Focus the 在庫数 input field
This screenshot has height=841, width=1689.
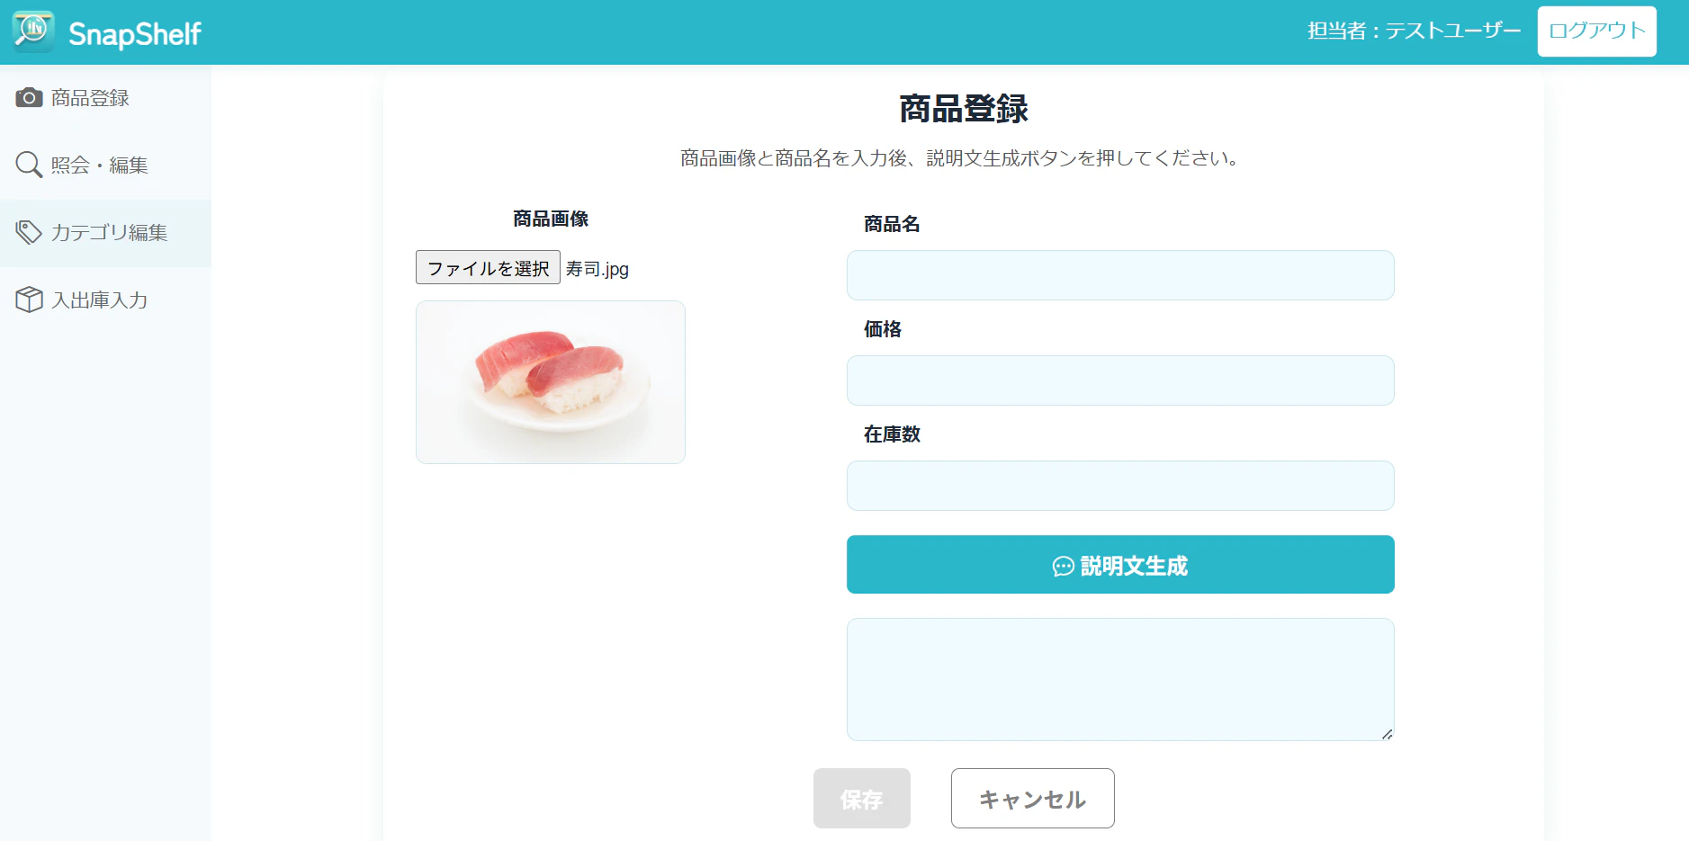point(1120,486)
